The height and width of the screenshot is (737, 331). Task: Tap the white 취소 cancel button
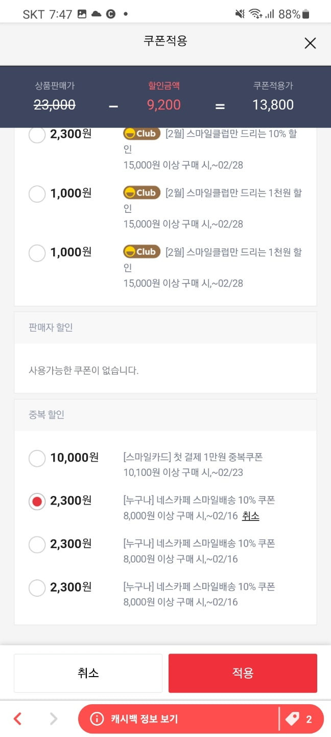click(x=88, y=673)
